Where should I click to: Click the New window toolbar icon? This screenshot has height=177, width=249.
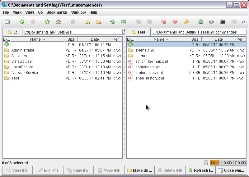tap(7, 22)
